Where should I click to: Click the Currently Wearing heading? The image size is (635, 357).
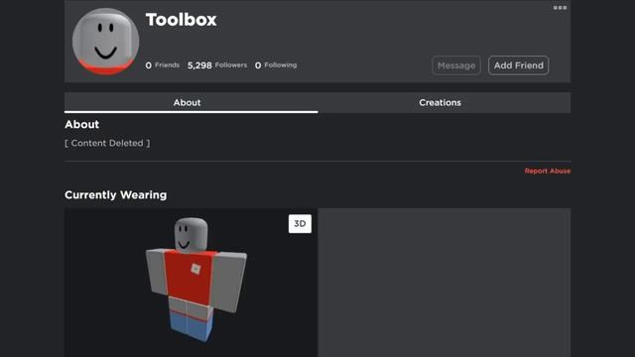pos(115,194)
